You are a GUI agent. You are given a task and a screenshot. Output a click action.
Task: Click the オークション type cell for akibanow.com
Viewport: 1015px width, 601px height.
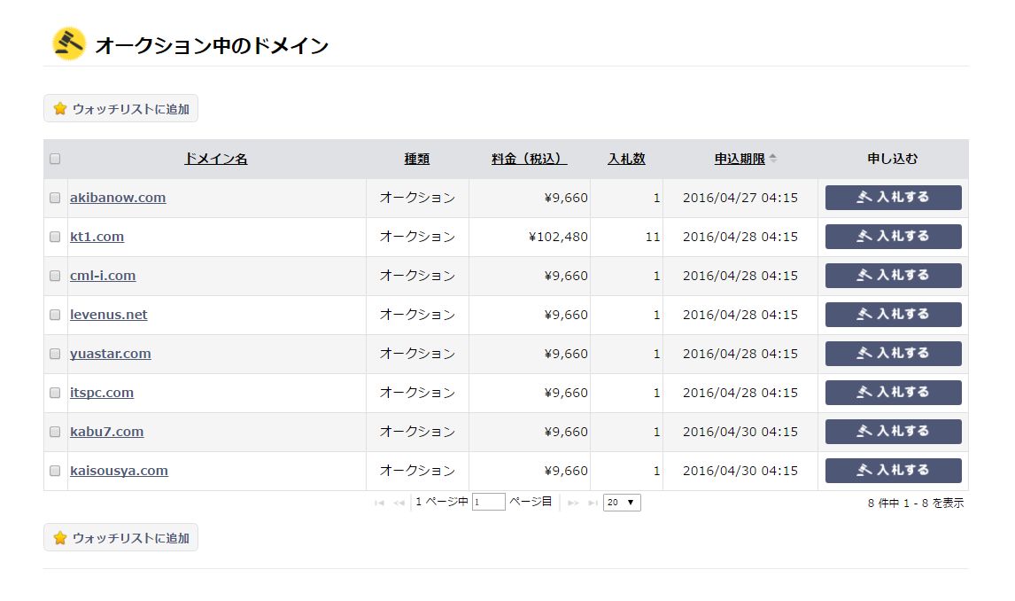tap(417, 198)
